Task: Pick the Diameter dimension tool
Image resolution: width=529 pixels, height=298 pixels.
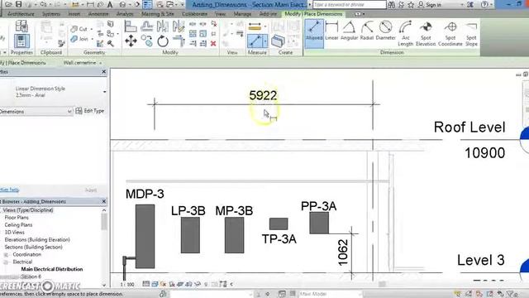Action: 385,31
